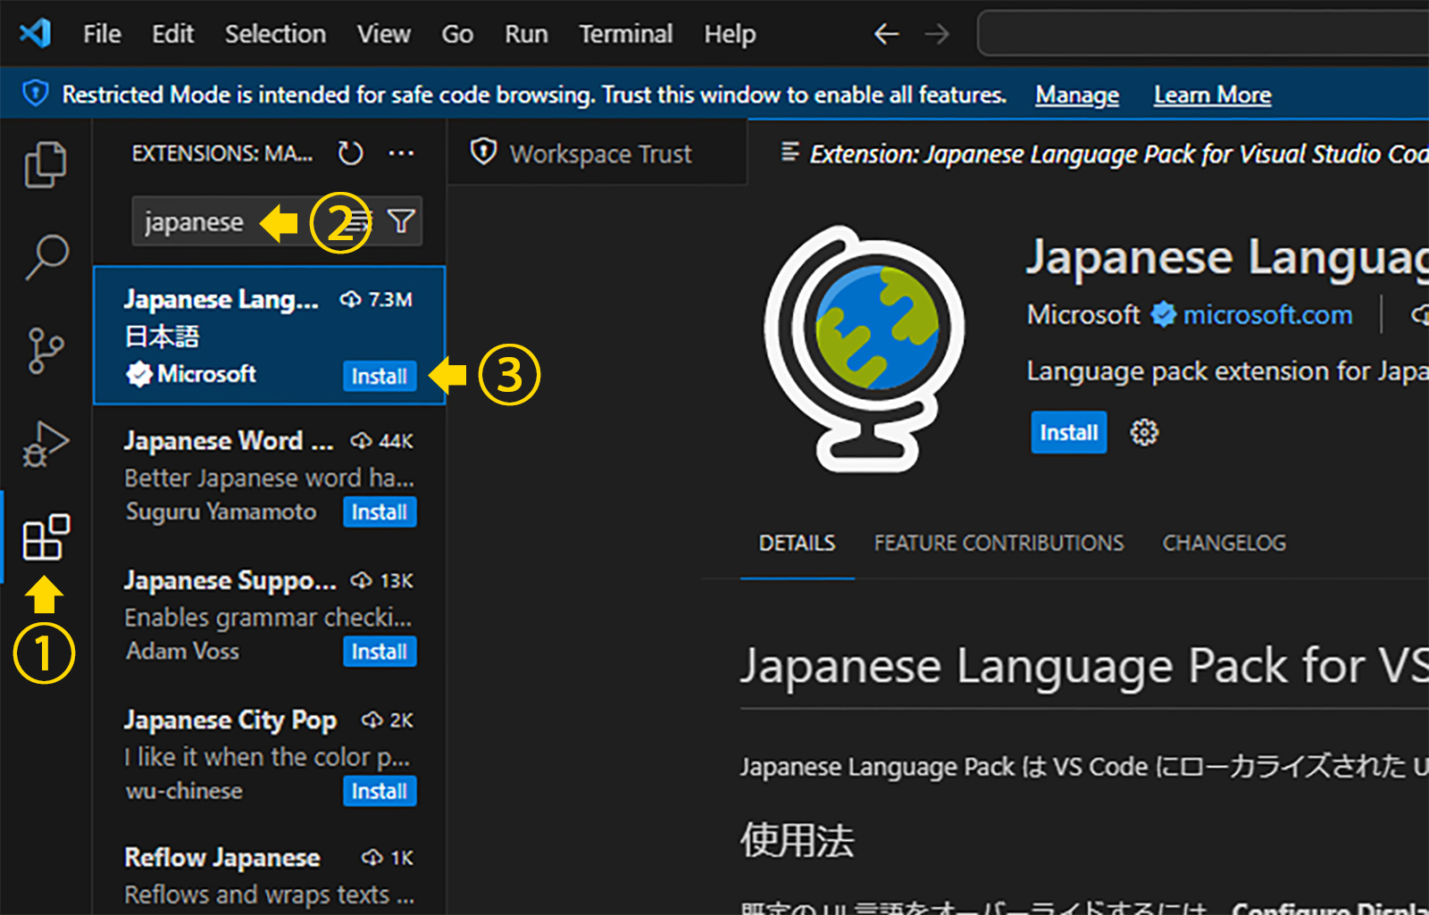Open the Go menu
This screenshot has height=915, width=1429.
pos(457,34)
